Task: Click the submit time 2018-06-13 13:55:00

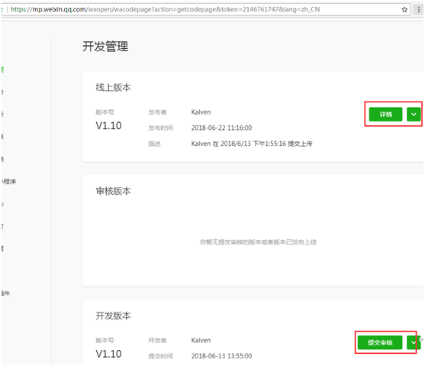Action: tap(221, 356)
